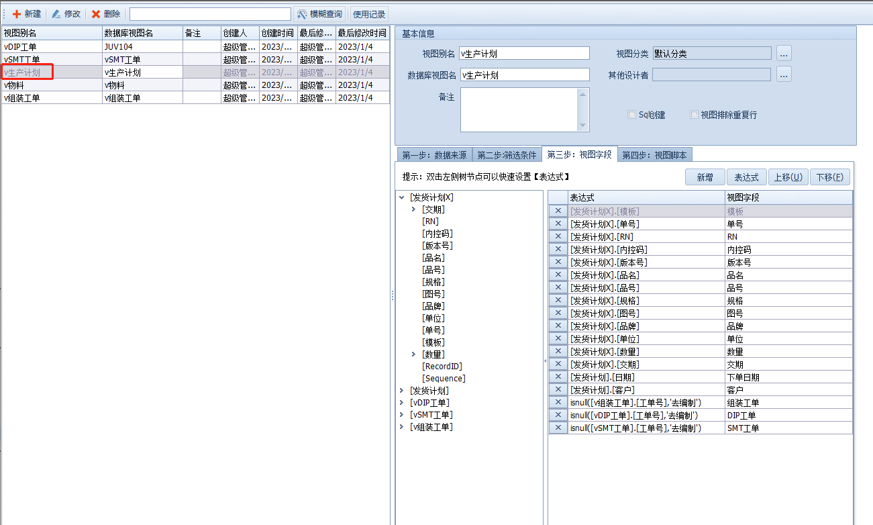Open the 第四步: 视图脚本 tab
The image size is (873, 525).
coord(654,155)
